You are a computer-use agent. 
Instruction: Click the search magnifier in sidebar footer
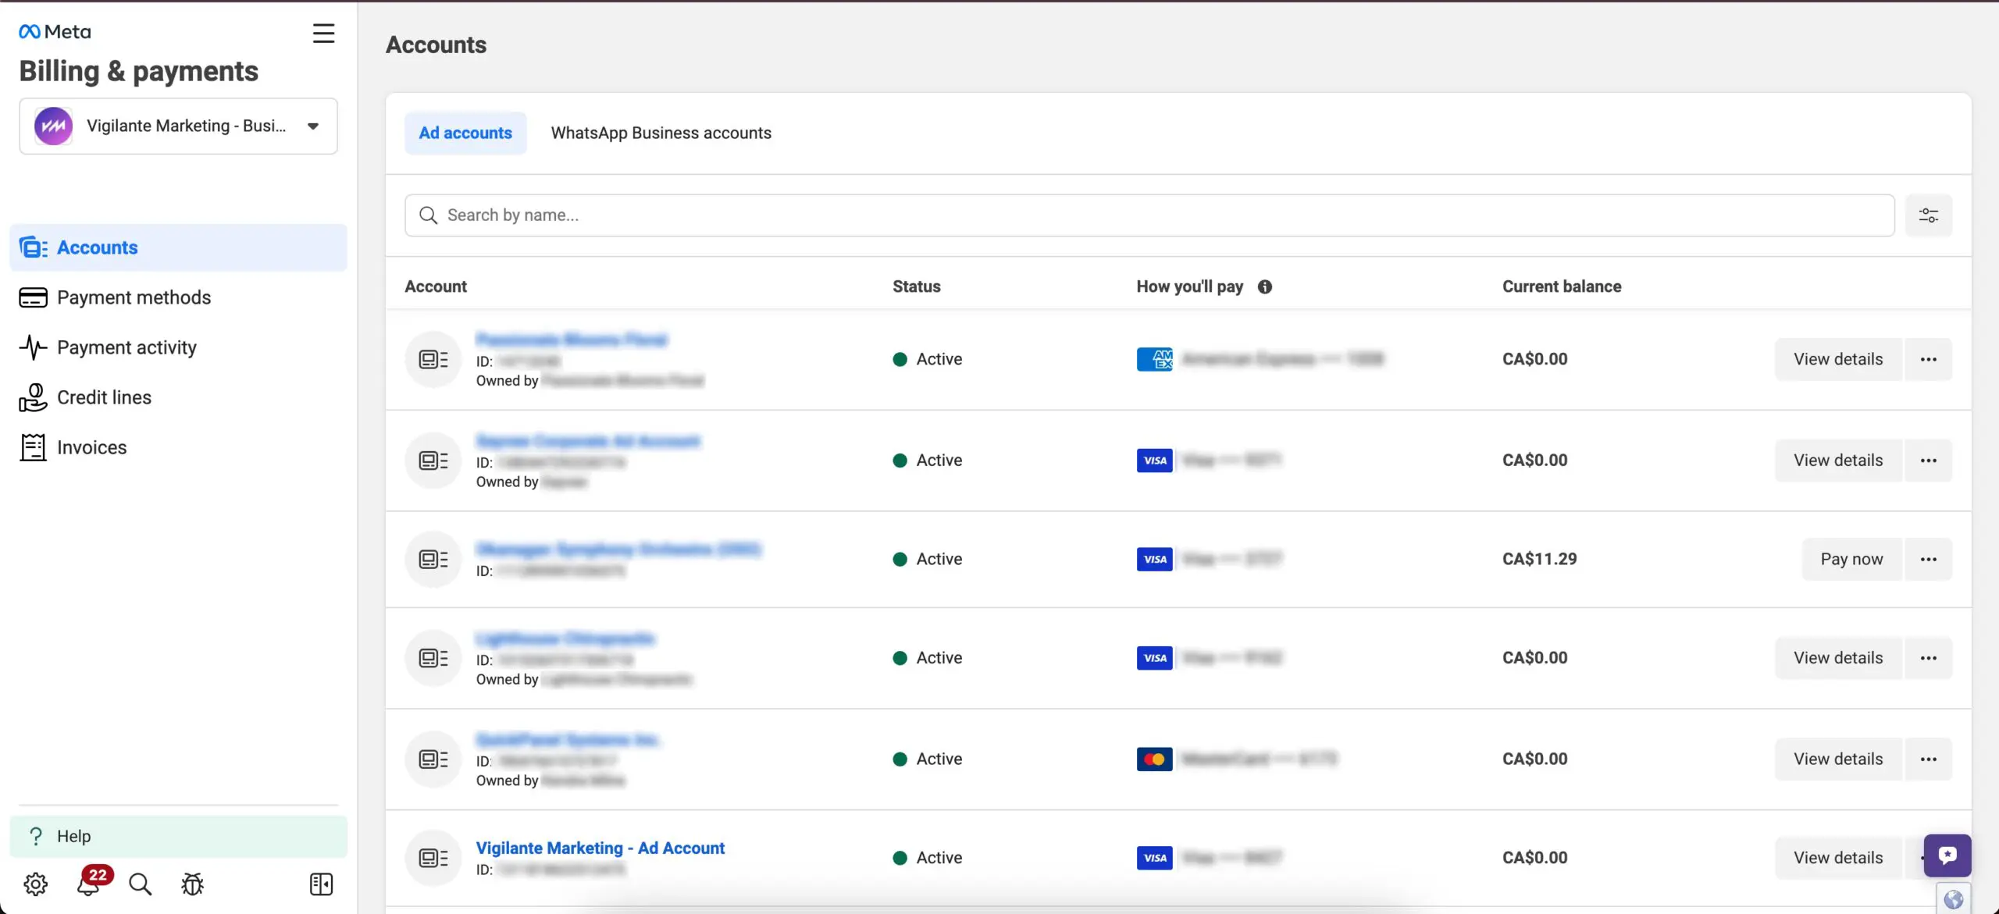point(140,884)
